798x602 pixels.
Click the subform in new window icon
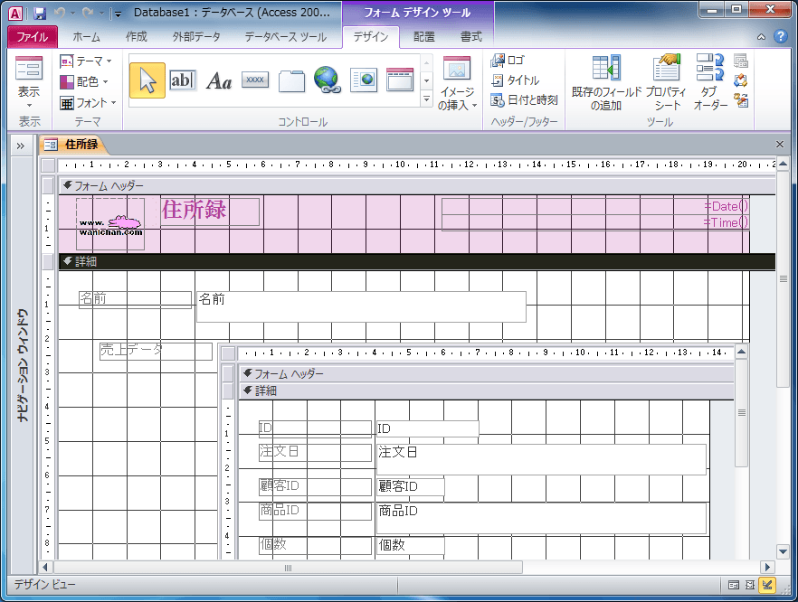740,61
